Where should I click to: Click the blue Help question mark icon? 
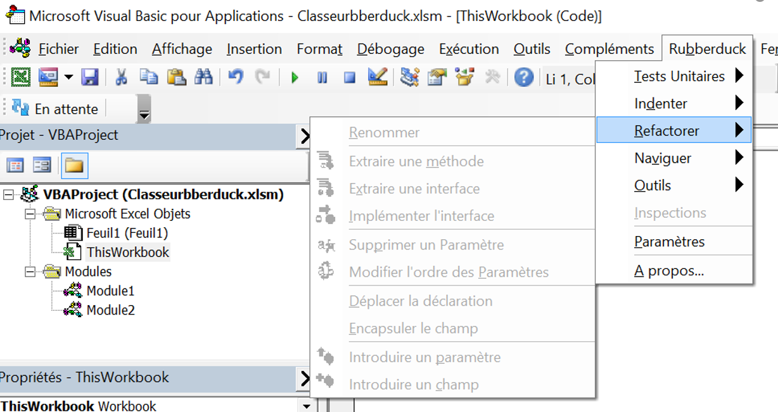(523, 77)
